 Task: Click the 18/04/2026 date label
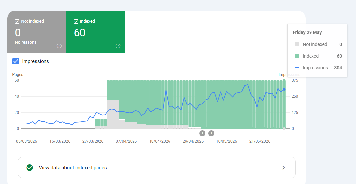click(x=160, y=141)
